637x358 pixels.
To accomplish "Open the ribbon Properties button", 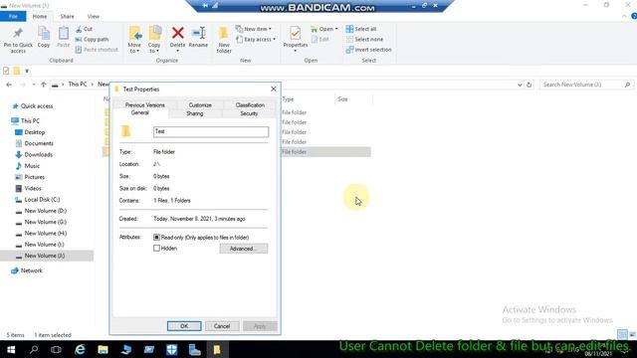I will [x=296, y=39].
